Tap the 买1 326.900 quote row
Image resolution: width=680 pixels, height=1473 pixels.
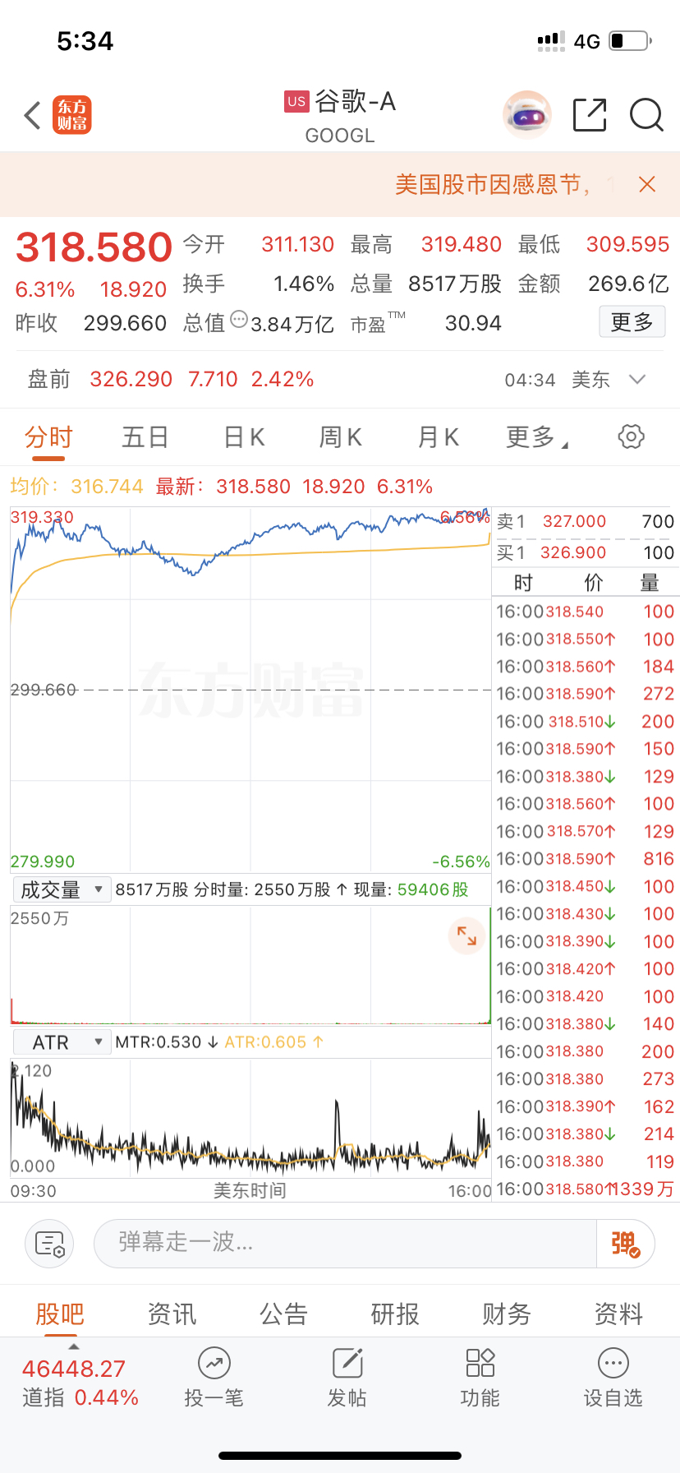[586, 552]
